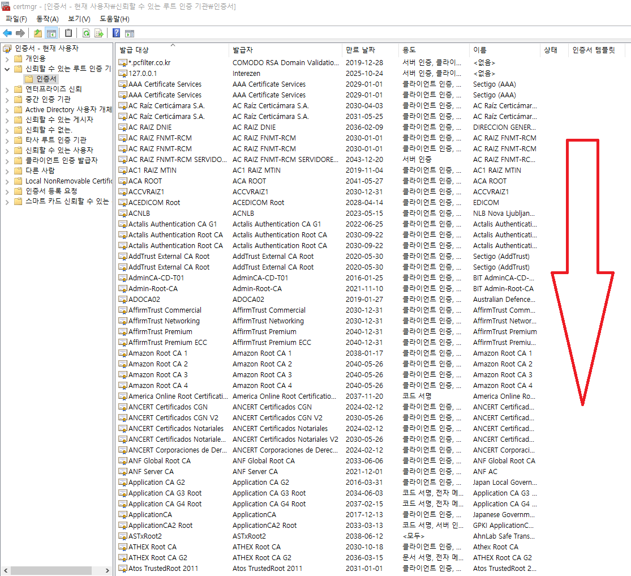
Task: Click the certificate icon for Amazon Root CA 1
Action: (123, 353)
